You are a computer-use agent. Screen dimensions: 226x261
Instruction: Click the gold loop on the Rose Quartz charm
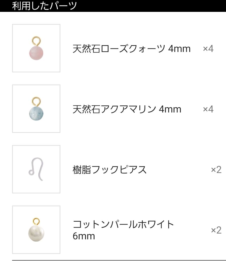(x=36, y=41)
